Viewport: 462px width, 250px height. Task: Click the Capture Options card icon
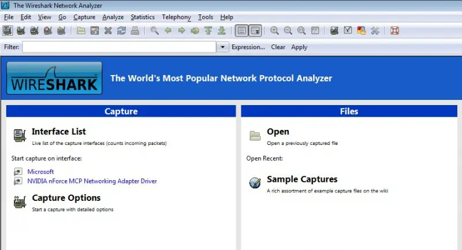point(20,202)
